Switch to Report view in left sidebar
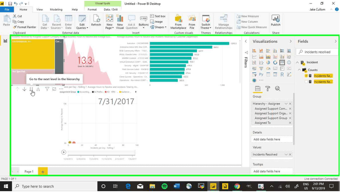 5,41
